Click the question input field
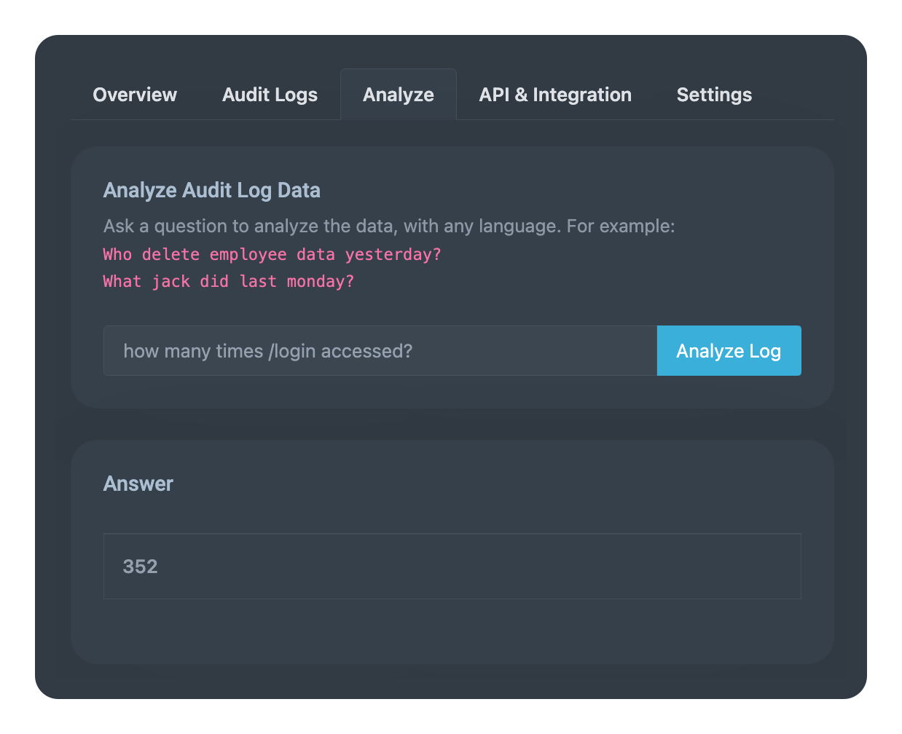Screen dimensions: 902x734 (379, 350)
